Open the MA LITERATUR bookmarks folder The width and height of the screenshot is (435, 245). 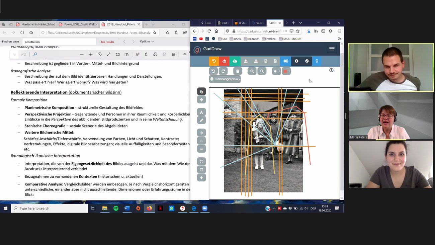click(x=290, y=39)
